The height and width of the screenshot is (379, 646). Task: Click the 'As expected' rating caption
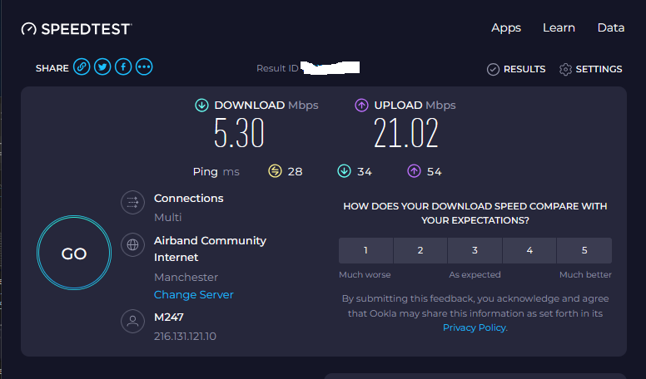click(475, 274)
